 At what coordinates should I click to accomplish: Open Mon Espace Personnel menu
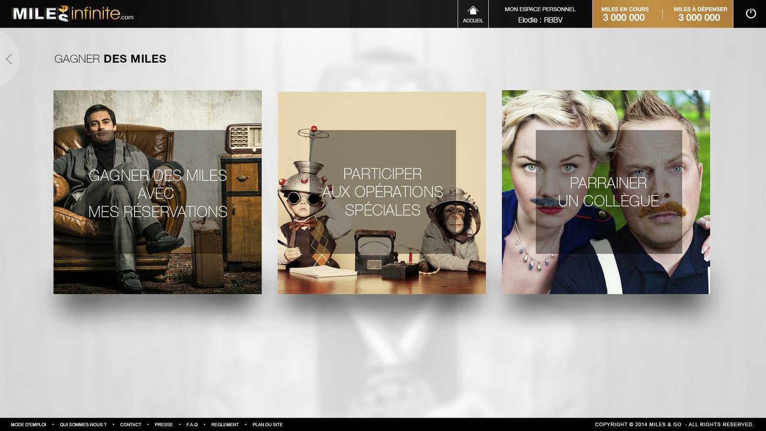tap(540, 9)
